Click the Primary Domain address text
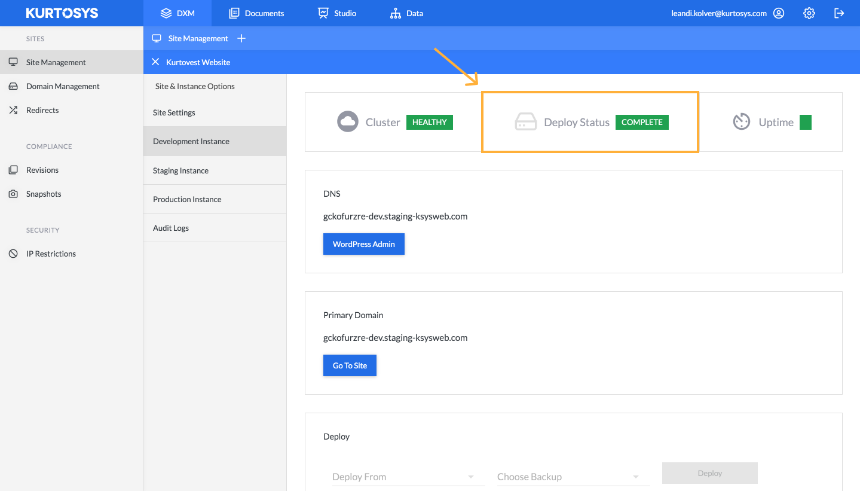 click(395, 337)
